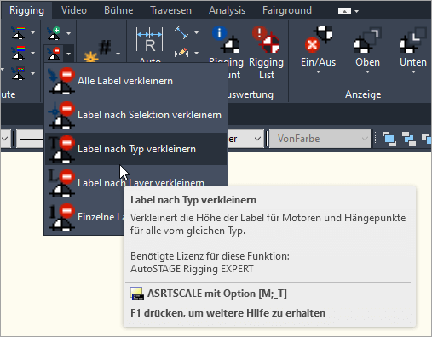Viewport: 432px width, 337px height.
Task: Open the VonFarbe color dropdown
Action: 320,139
